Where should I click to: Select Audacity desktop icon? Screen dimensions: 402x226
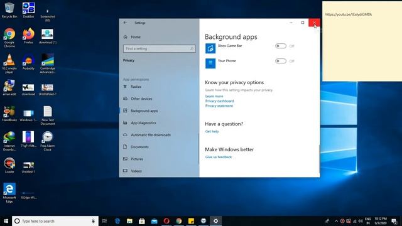pyautogui.click(x=28, y=62)
